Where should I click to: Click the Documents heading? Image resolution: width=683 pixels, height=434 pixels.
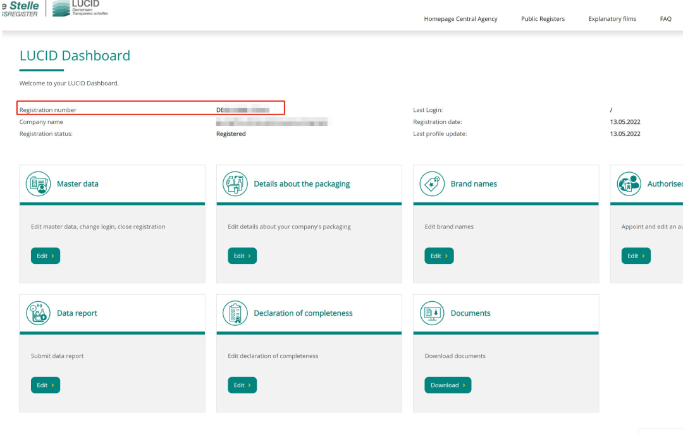(471, 313)
